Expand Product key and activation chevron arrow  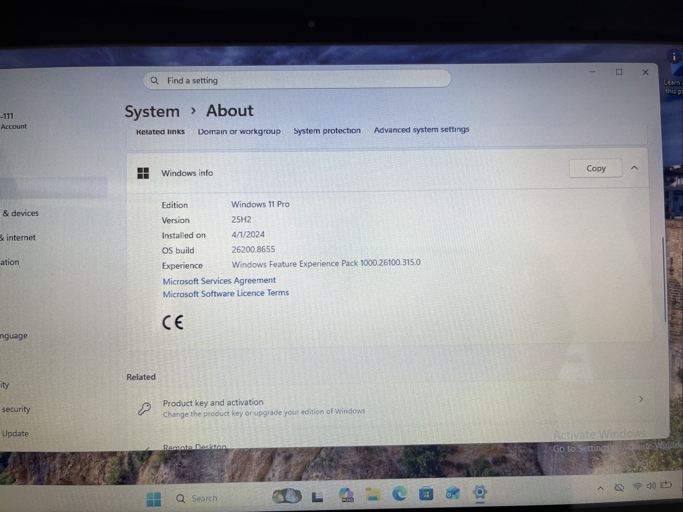(641, 399)
